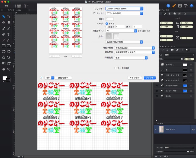Open the 用紙サイズ A4 dropdown
The width and height of the screenshot is (196, 158).
tap(121, 31)
